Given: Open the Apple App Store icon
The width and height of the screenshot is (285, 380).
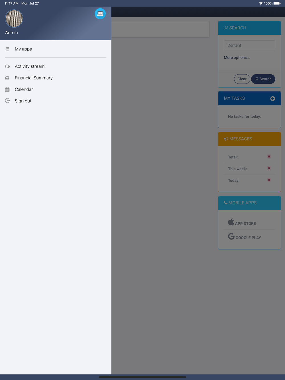Looking at the screenshot, I should [x=231, y=222].
